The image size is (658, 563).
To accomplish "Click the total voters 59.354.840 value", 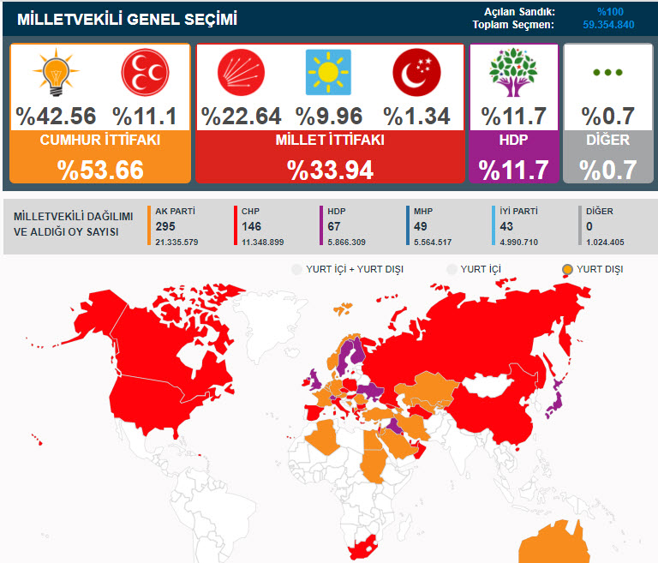I will [608, 25].
